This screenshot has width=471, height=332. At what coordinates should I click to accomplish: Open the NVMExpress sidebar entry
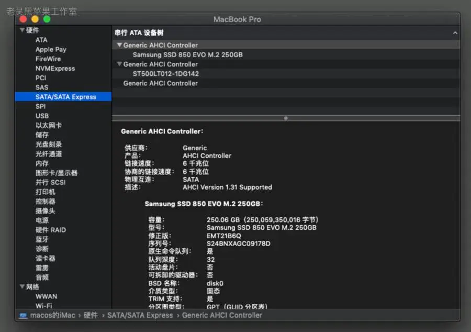coord(55,69)
